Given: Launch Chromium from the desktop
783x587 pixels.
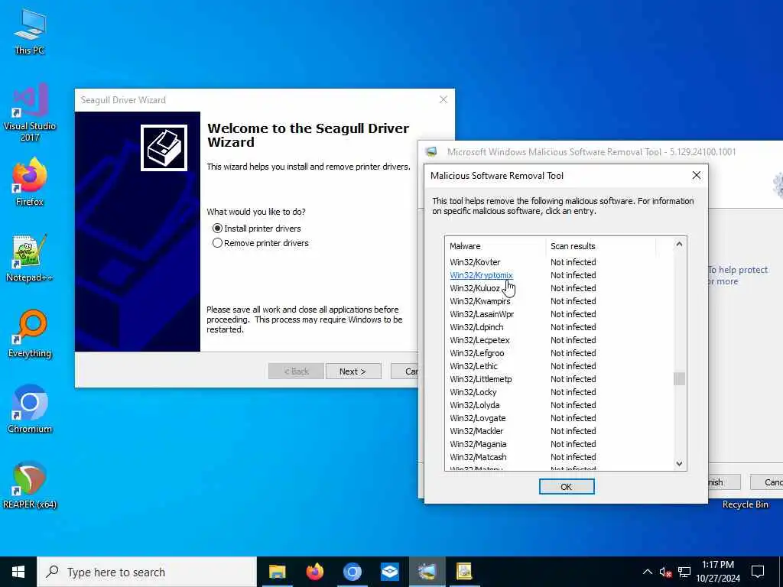Looking at the screenshot, I should pos(30,410).
